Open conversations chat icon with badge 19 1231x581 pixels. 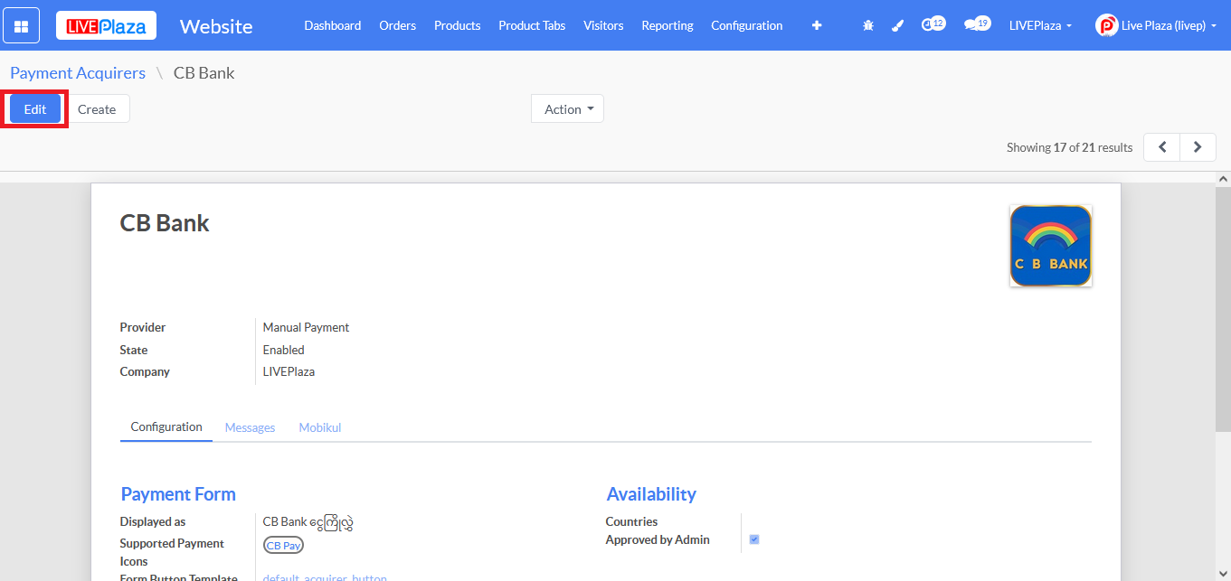[x=977, y=24]
